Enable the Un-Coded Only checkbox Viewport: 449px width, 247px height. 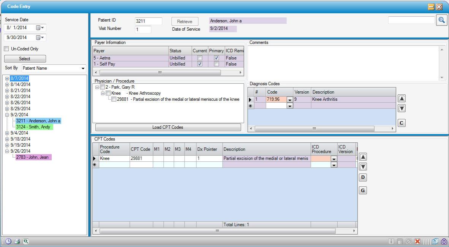click(6, 48)
